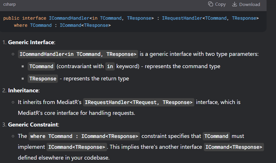Click the Download button label
276x163 pixels.
pos(249,4)
